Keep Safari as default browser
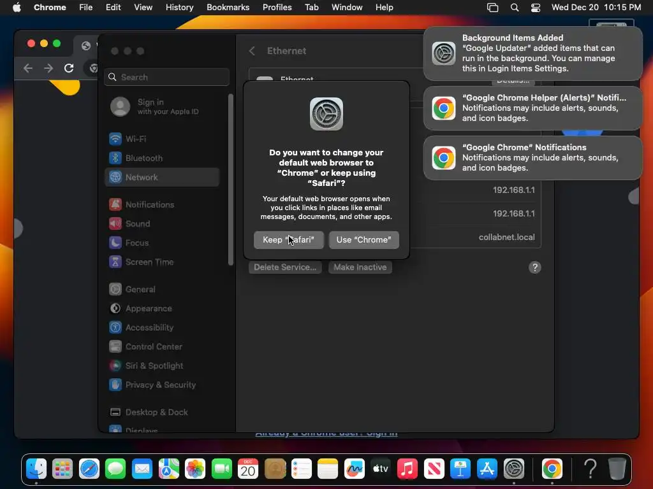The image size is (653, 489). pos(289,240)
